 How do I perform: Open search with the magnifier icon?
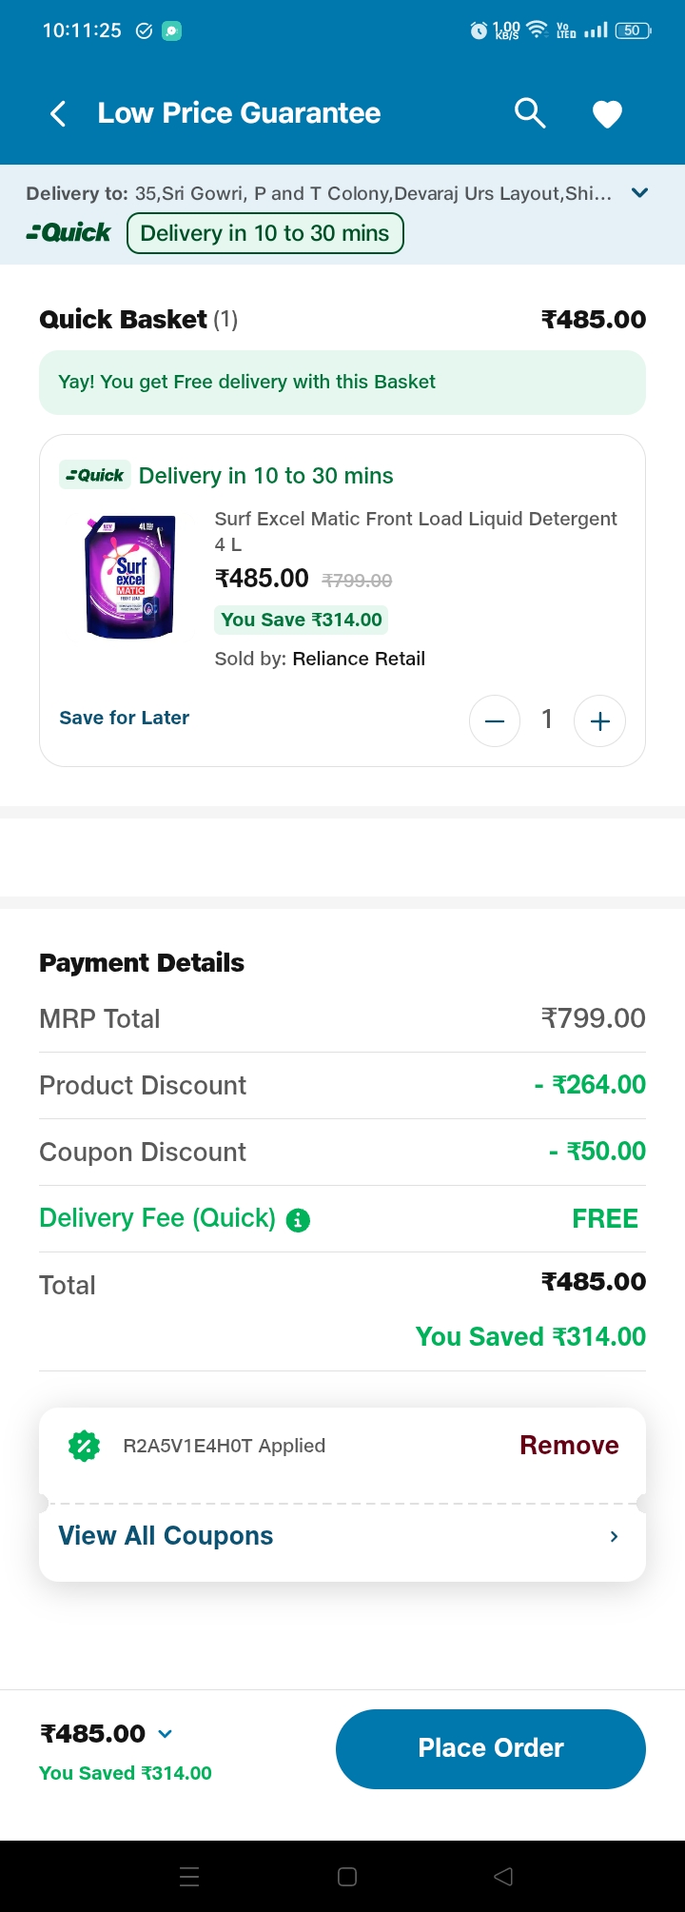pyautogui.click(x=530, y=113)
